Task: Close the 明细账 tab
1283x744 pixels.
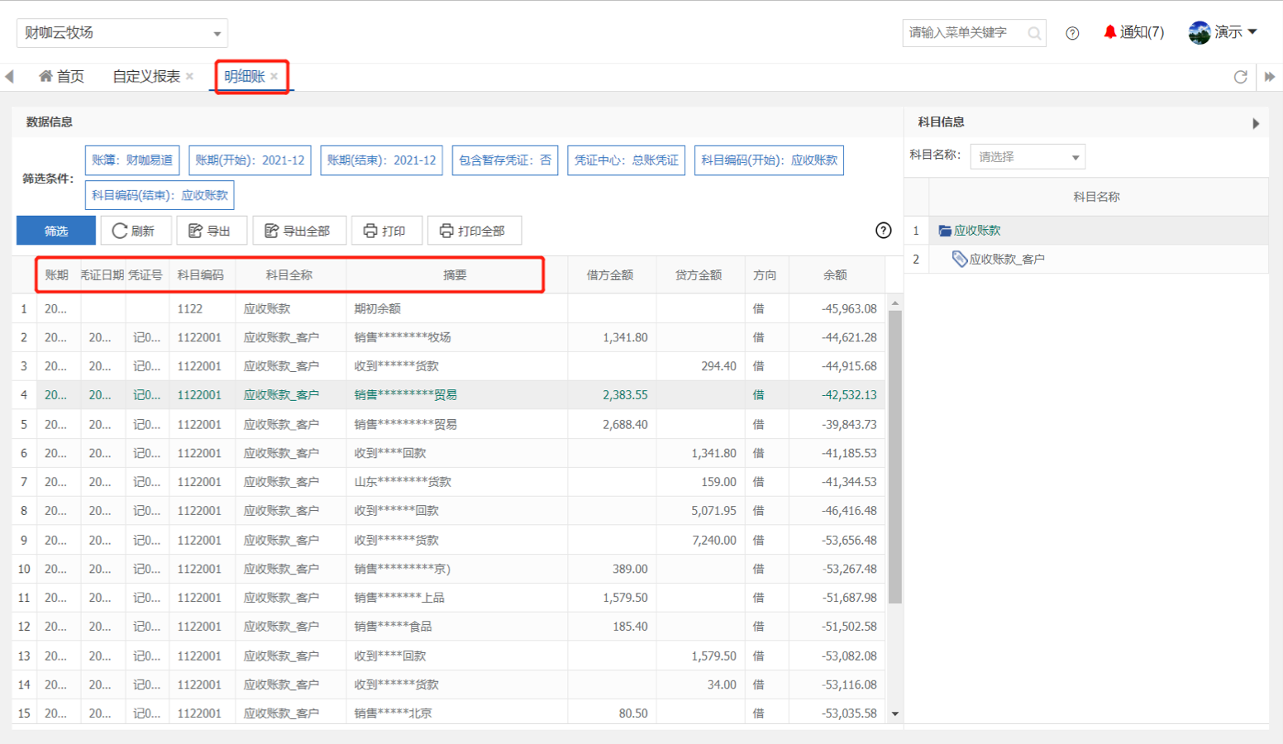Action: click(274, 77)
